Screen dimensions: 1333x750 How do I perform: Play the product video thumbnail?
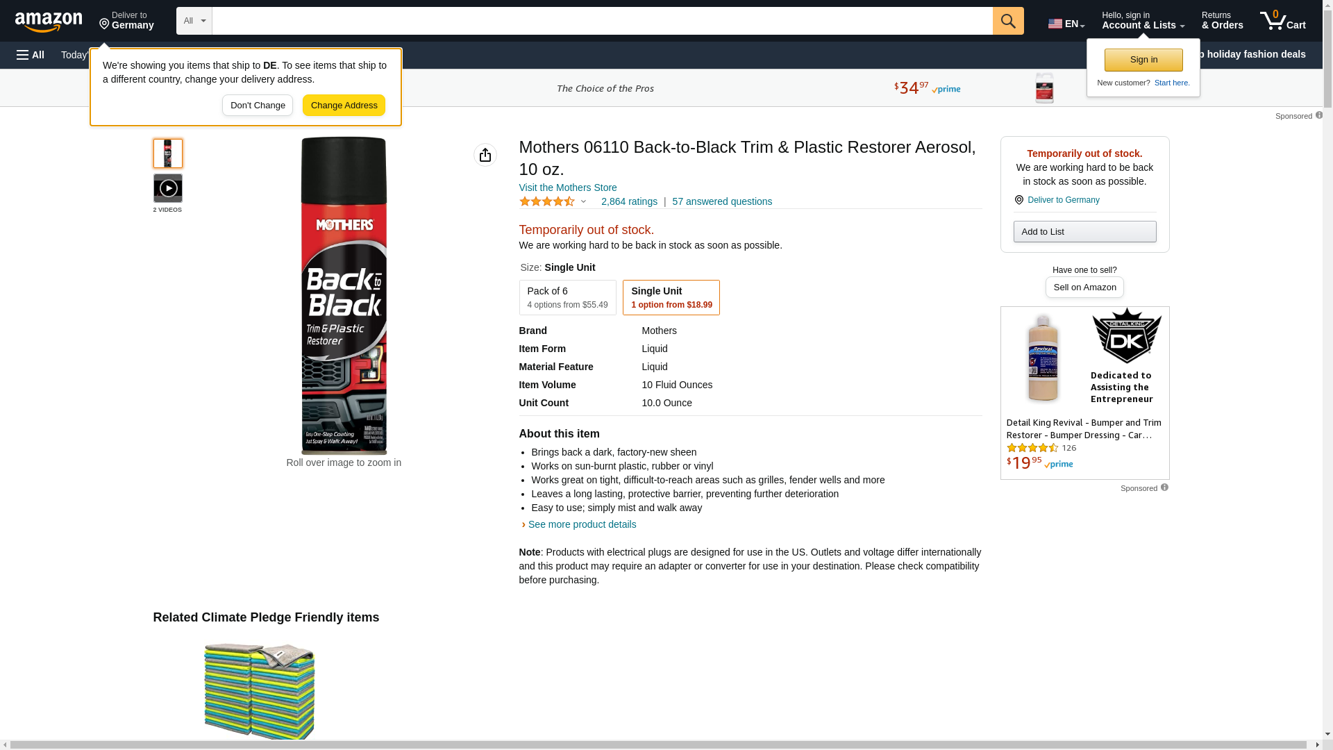(168, 188)
